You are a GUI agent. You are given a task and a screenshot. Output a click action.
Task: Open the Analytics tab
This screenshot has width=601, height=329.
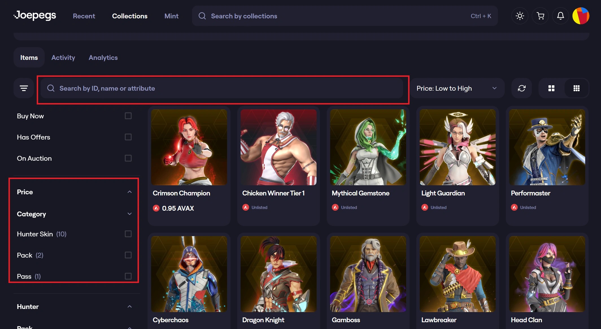pyautogui.click(x=103, y=58)
